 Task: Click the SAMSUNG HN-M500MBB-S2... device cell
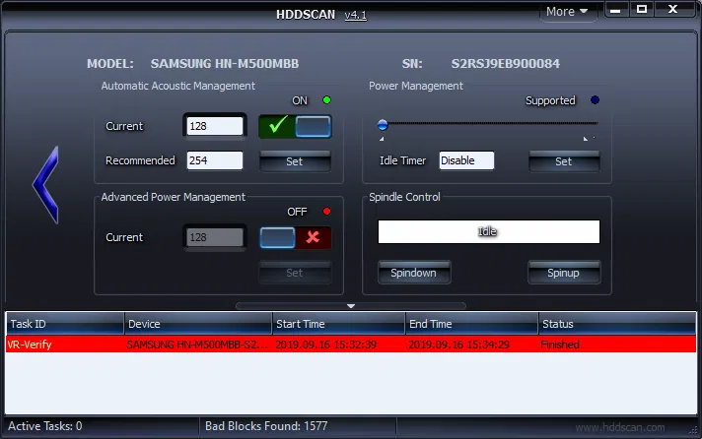197,345
